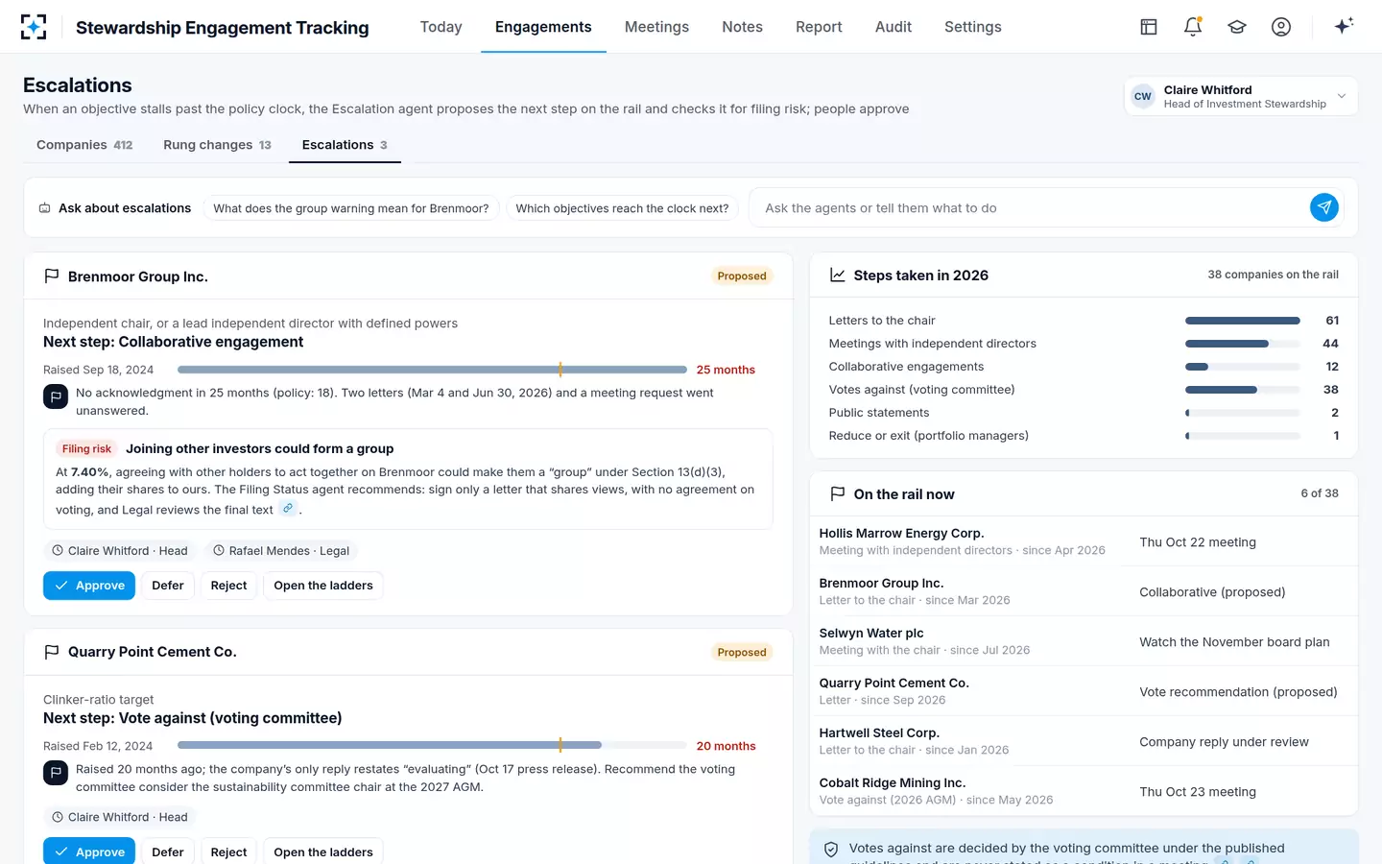Image resolution: width=1382 pixels, height=864 pixels.
Task: Pick the 'Which objectives reach the clock next?' suggestion
Action: coord(622,208)
